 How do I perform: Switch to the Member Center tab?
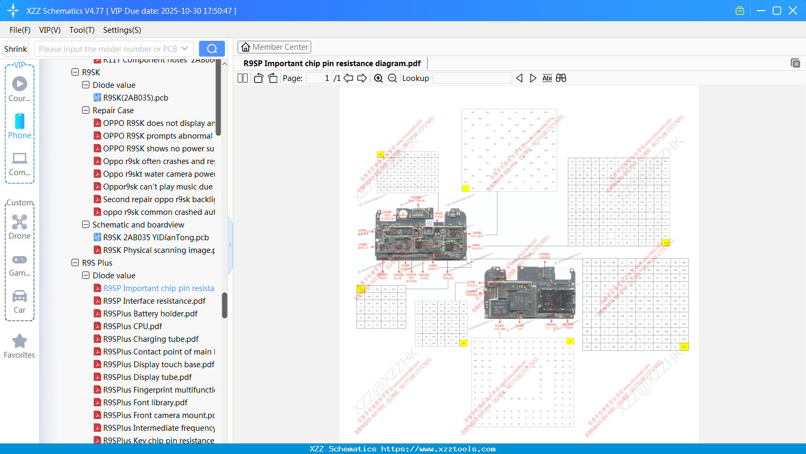(274, 47)
